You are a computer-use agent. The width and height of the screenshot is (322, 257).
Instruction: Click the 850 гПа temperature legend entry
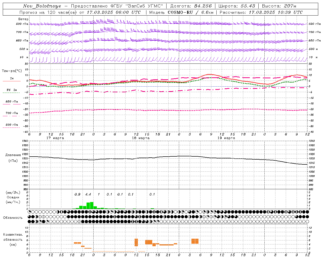click(12, 102)
